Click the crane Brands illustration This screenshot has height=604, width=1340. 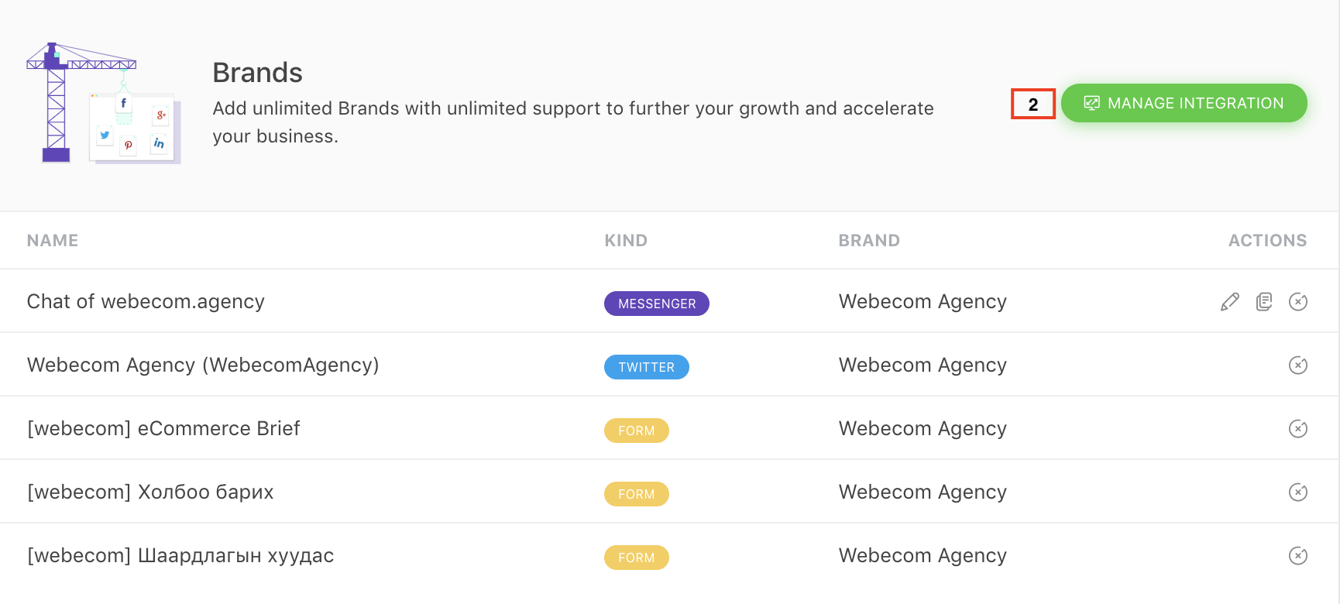coord(104,103)
